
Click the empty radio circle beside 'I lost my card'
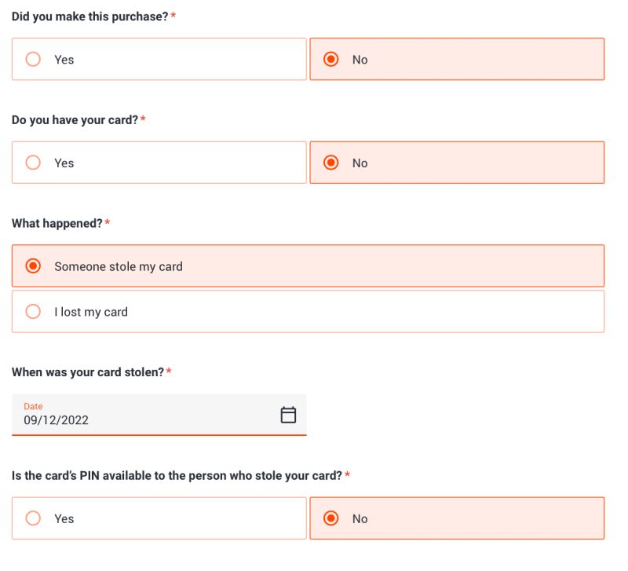click(x=33, y=312)
